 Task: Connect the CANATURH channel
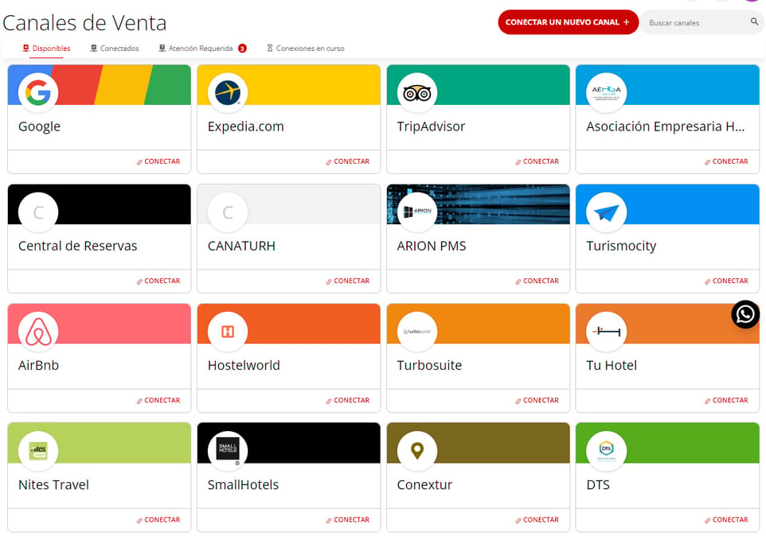point(348,281)
